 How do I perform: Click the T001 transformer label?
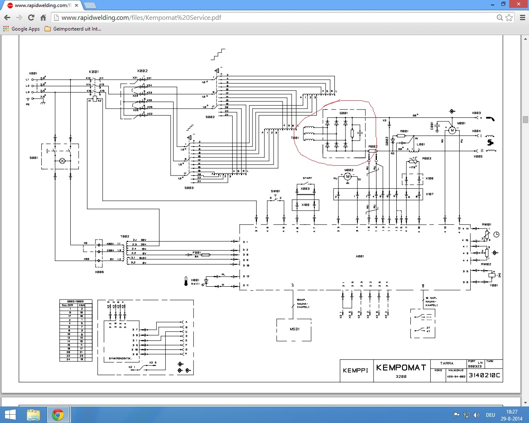pyautogui.click(x=295, y=138)
